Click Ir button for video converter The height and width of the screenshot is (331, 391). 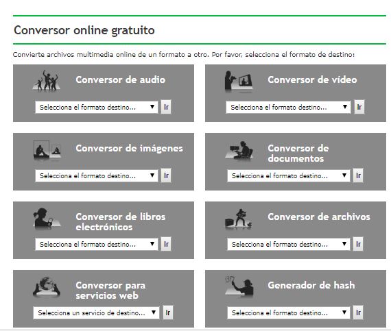click(359, 107)
